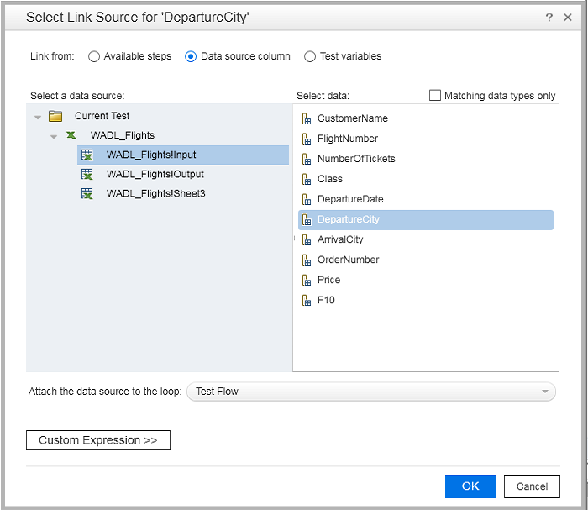Enable Matching data types only checkbox
The image size is (588, 510).
(435, 96)
